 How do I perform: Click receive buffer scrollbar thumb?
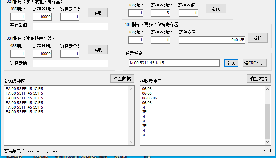tap(268, 121)
